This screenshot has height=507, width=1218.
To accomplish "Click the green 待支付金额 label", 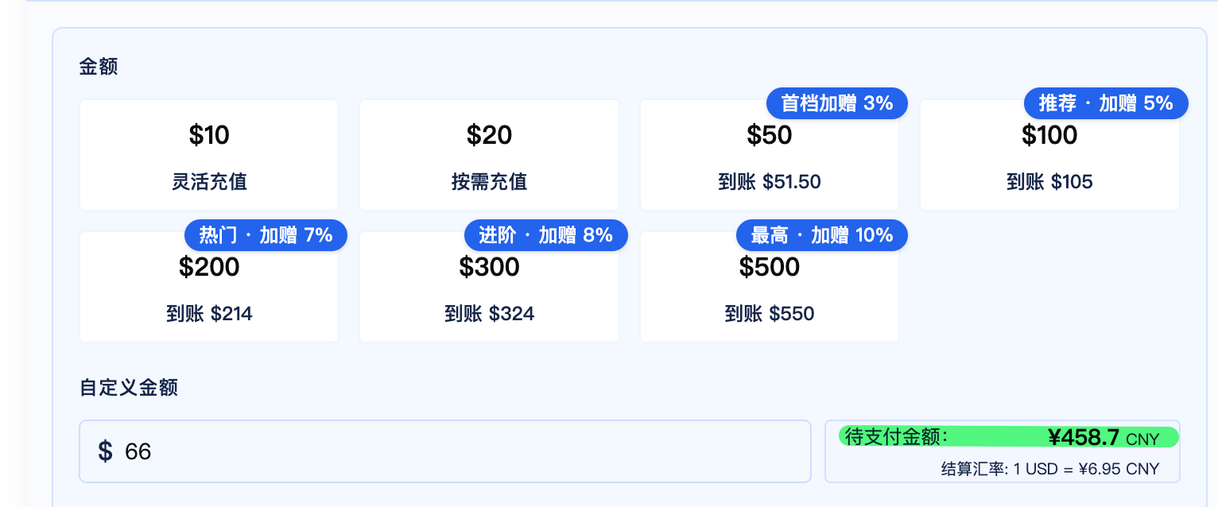I will (896, 437).
